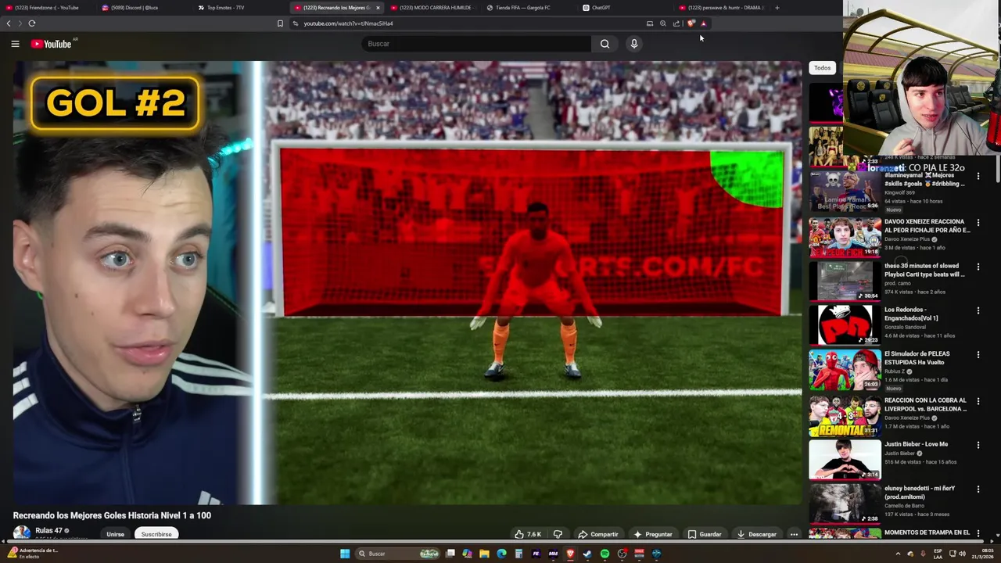Start voice search with the microphone
1001x563 pixels.
(634, 44)
